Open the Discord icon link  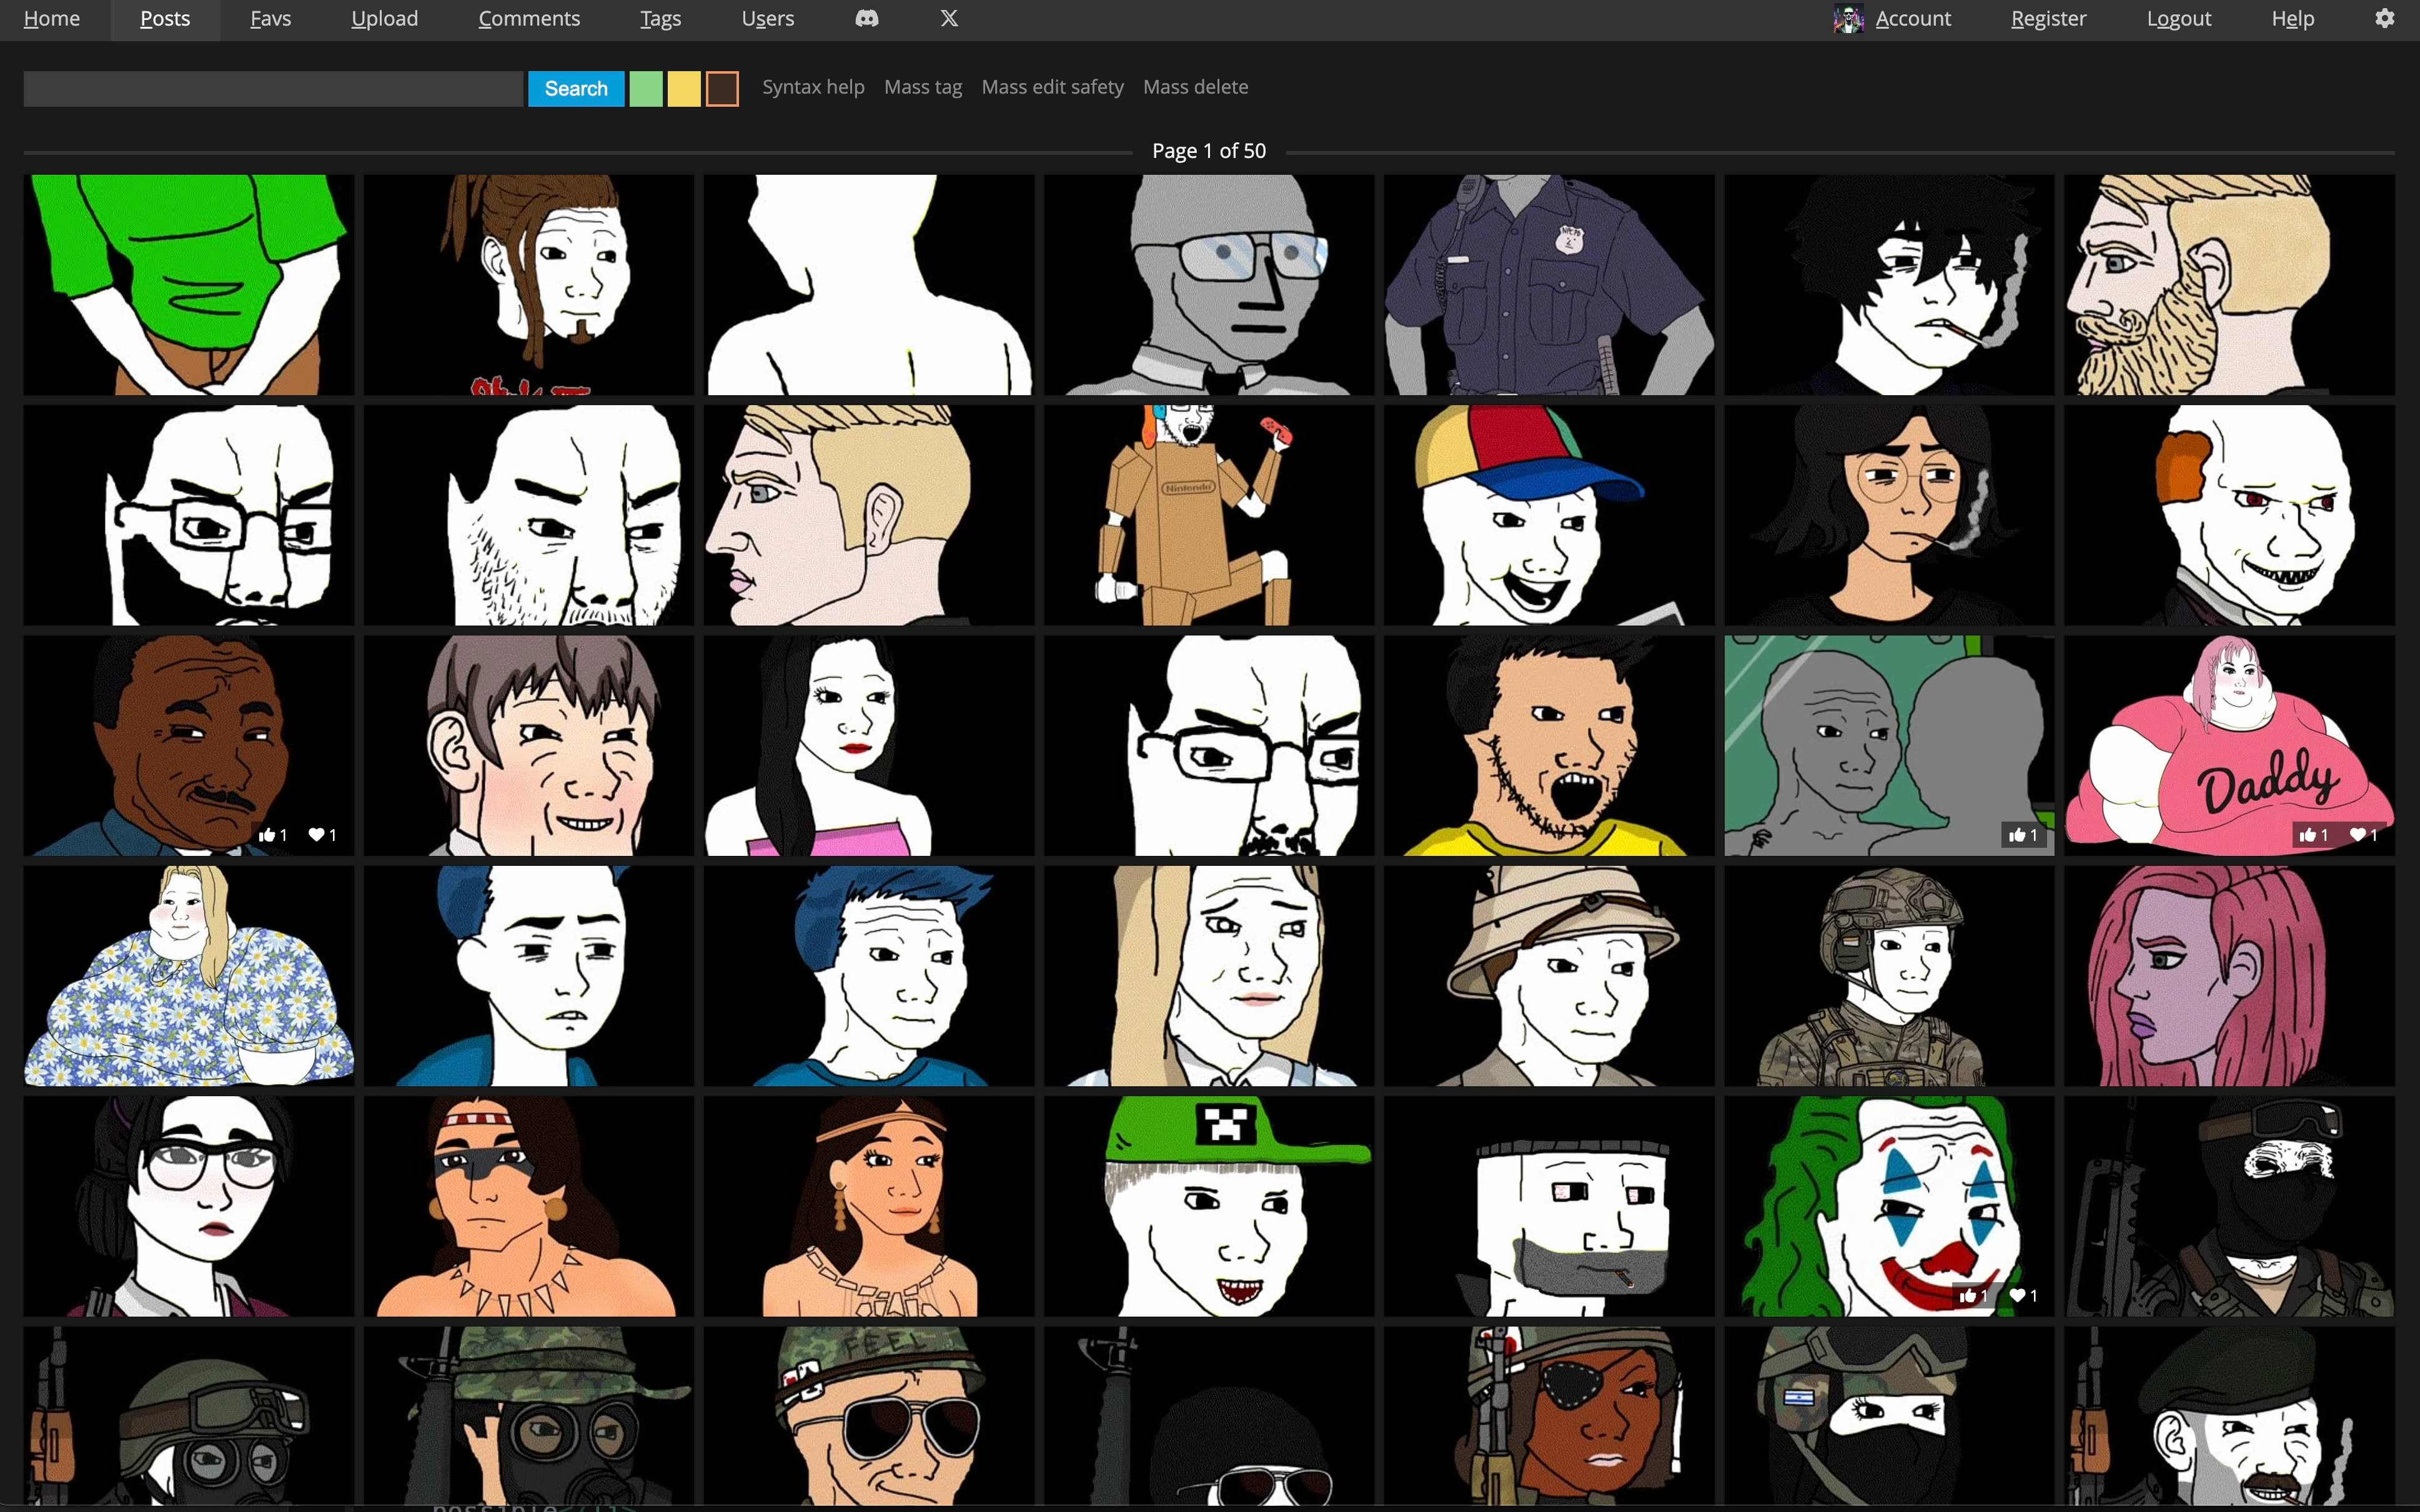coord(866,18)
